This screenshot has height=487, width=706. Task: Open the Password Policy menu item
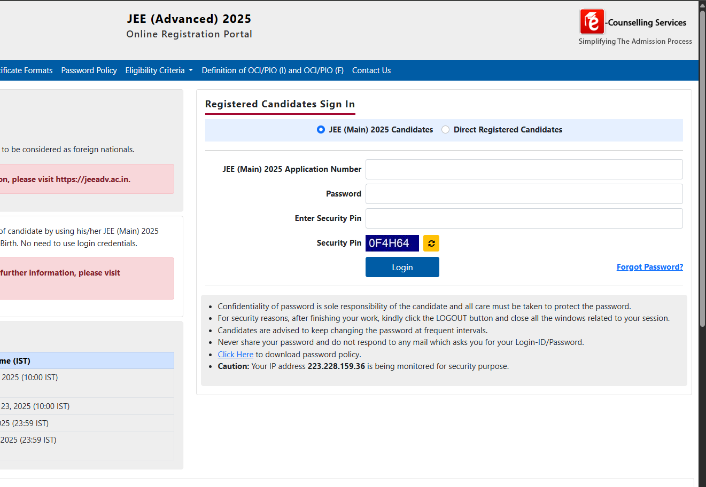[x=89, y=70]
